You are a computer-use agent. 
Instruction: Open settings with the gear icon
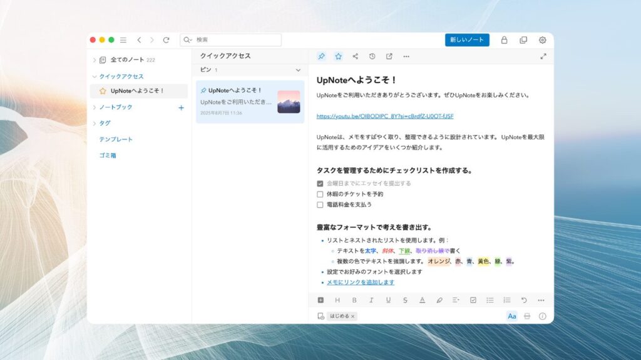(x=542, y=40)
